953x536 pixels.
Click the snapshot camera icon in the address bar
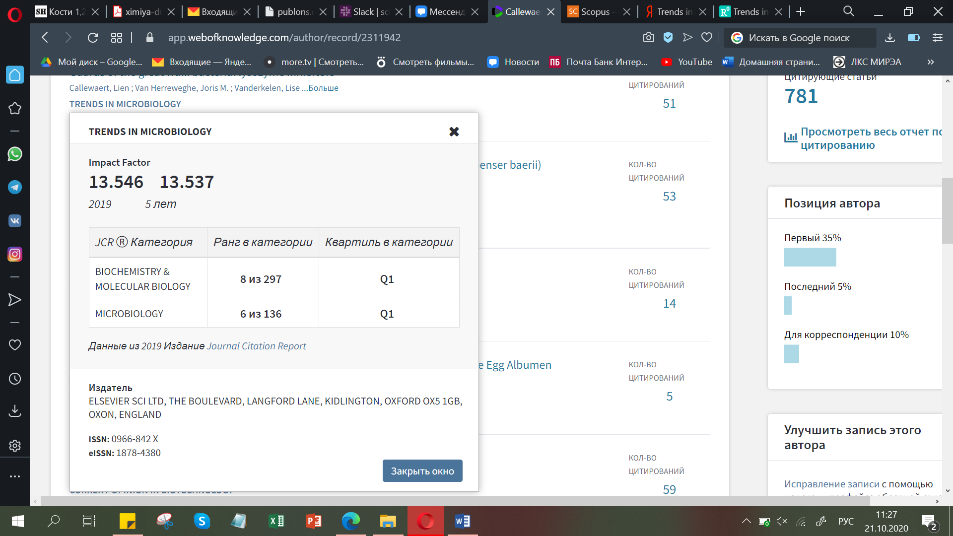[x=648, y=38]
